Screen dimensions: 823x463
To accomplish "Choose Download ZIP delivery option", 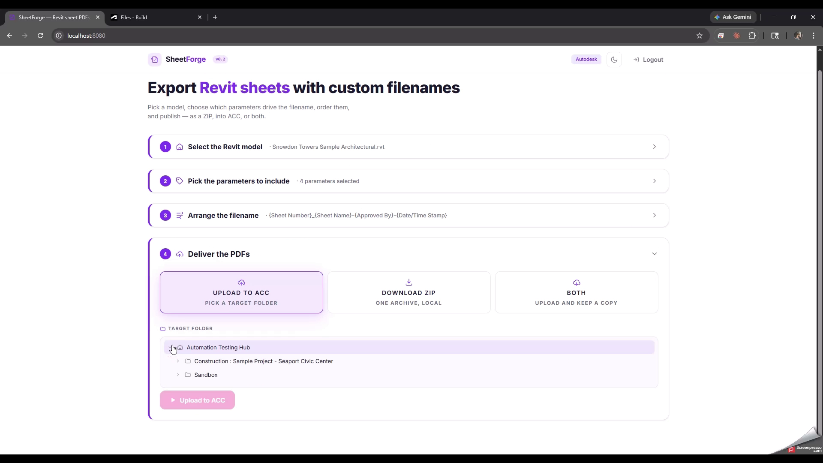I will [409, 292].
